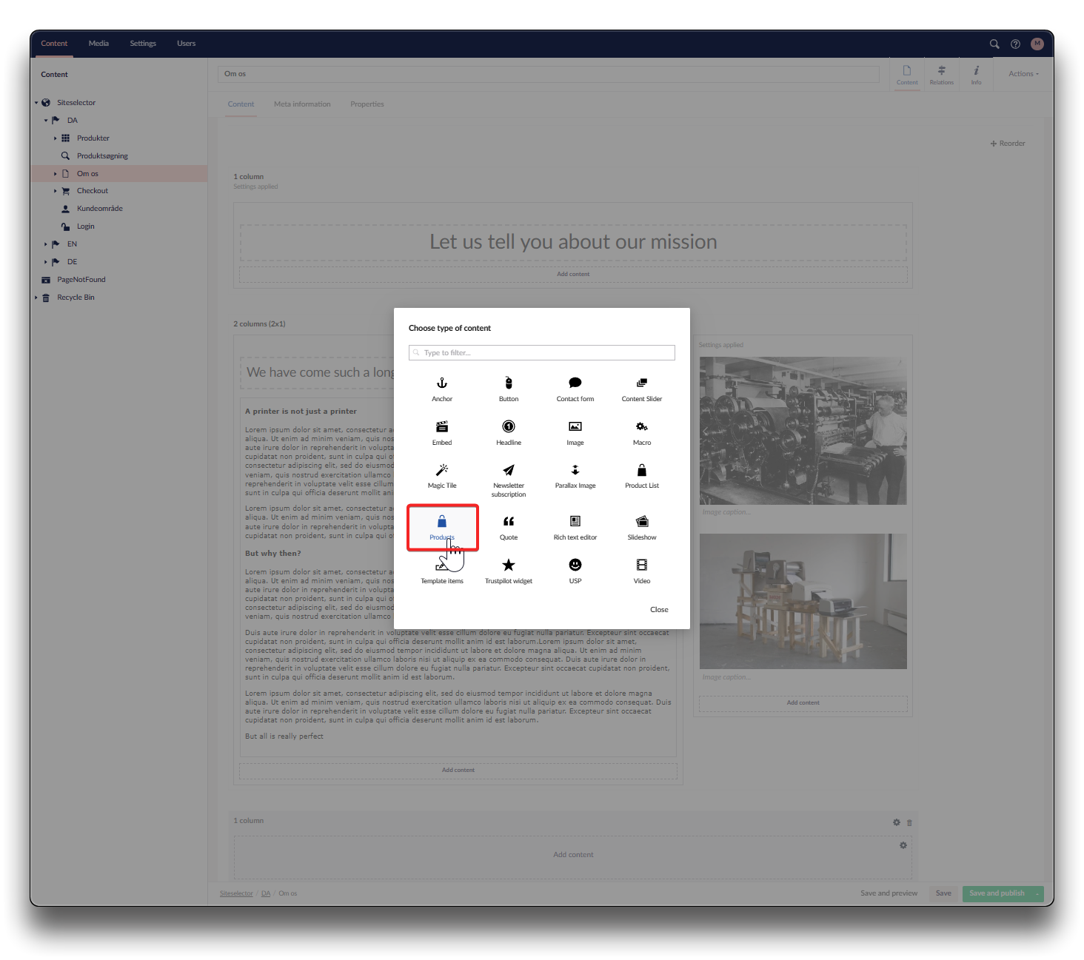Expand the Checkout tree node

pos(55,191)
